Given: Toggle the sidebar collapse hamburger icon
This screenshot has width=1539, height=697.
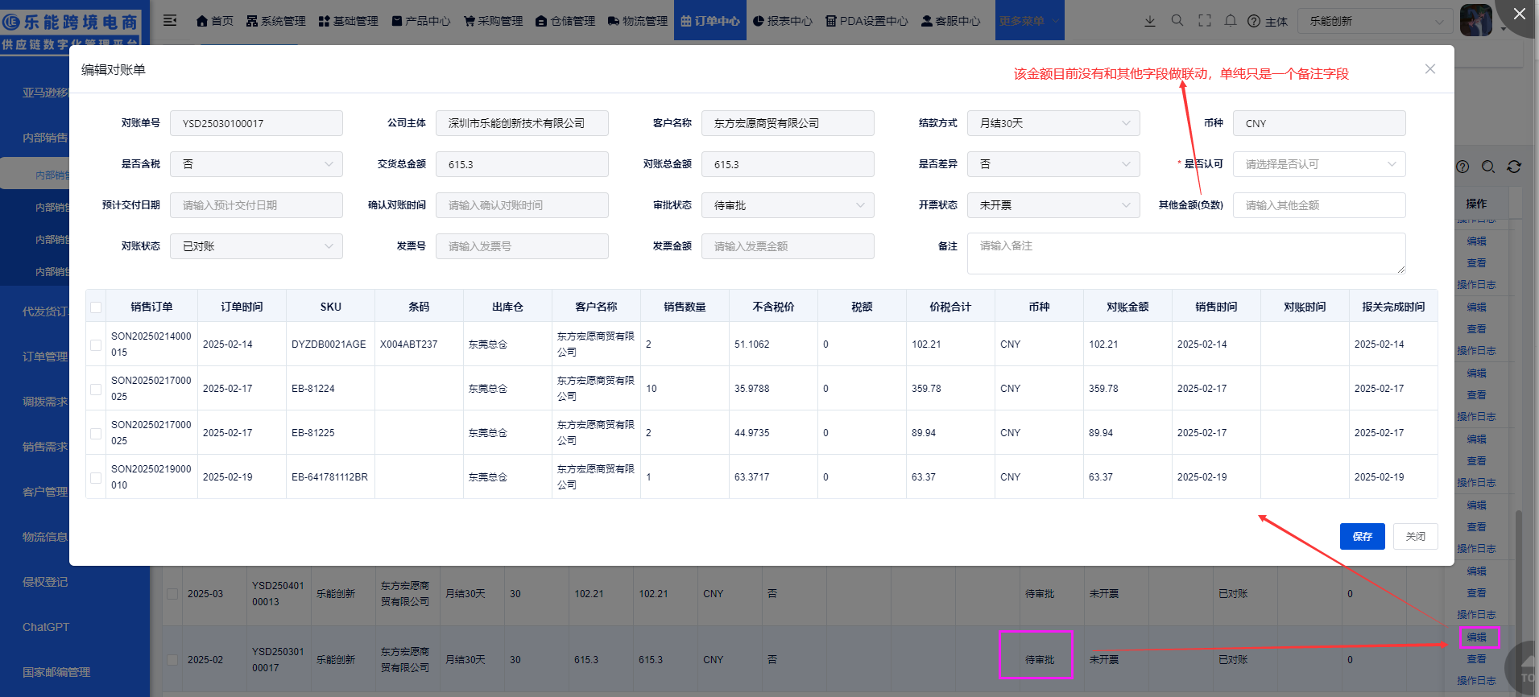Looking at the screenshot, I should tap(170, 20).
